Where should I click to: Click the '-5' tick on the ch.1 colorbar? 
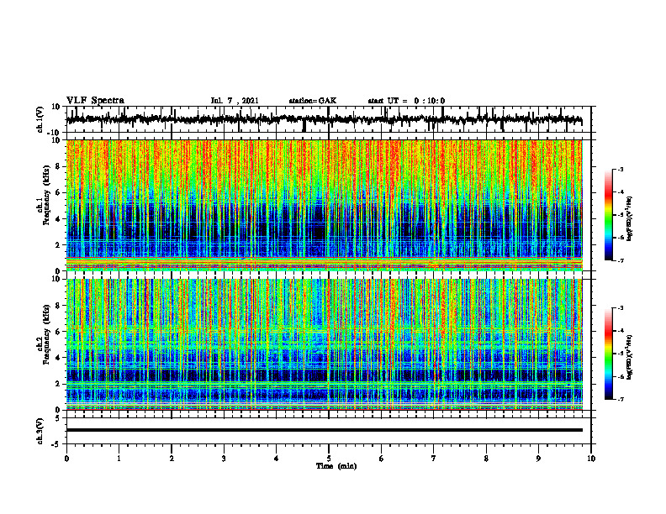pos(620,215)
